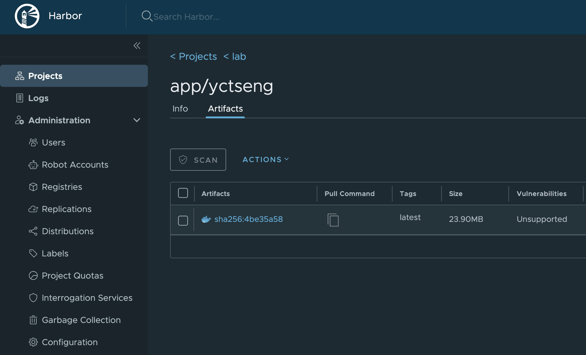The image size is (586, 355).
Task: Click the Projects sidebar icon
Action: [20, 76]
